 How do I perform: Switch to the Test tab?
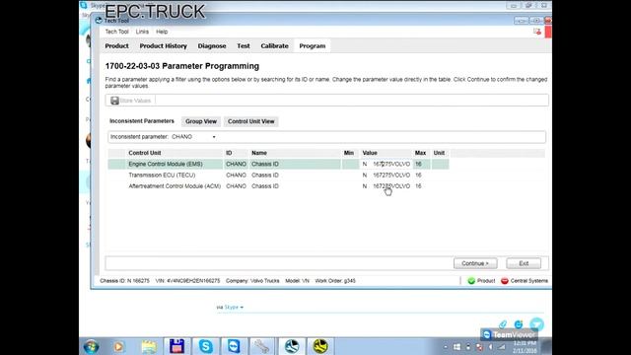[244, 46]
